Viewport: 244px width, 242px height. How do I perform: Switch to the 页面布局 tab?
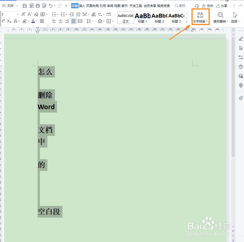pos(92,6)
